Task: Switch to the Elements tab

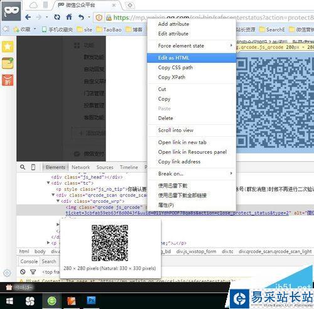Action: 55,167
